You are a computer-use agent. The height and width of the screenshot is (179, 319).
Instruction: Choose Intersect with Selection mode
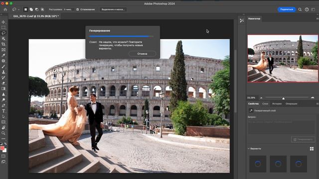click(42, 9)
